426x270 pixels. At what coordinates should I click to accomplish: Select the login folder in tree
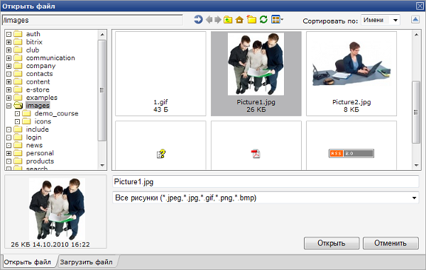click(33, 137)
